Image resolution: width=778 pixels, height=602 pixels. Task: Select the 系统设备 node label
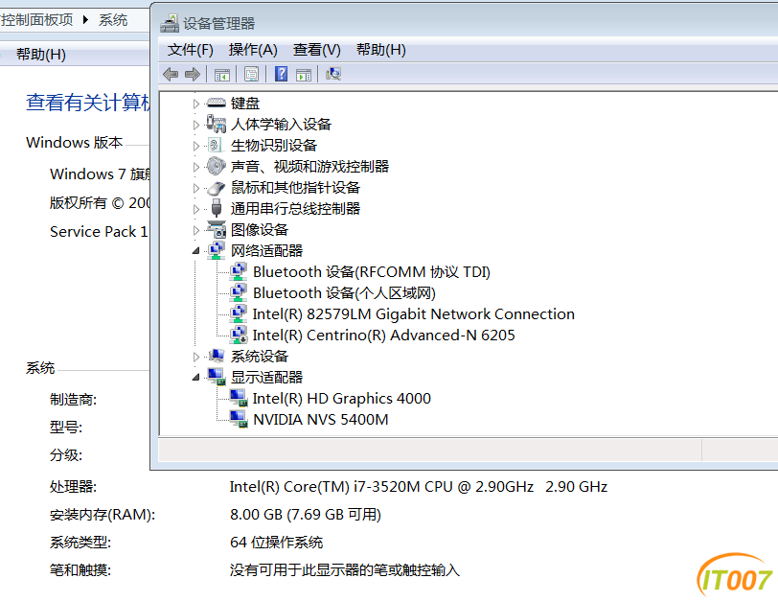259,357
